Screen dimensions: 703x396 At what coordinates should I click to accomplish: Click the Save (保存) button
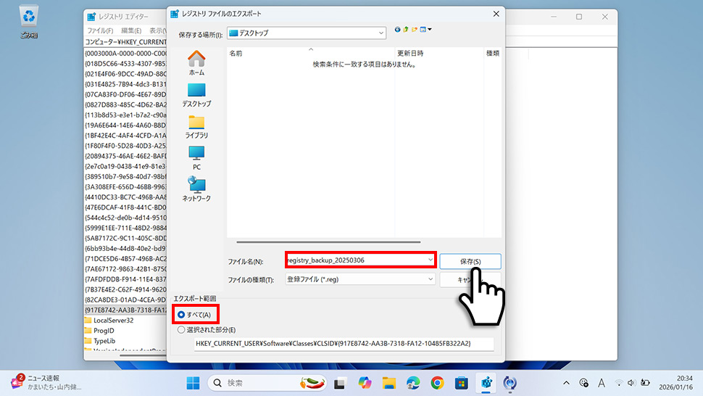pos(470,261)
